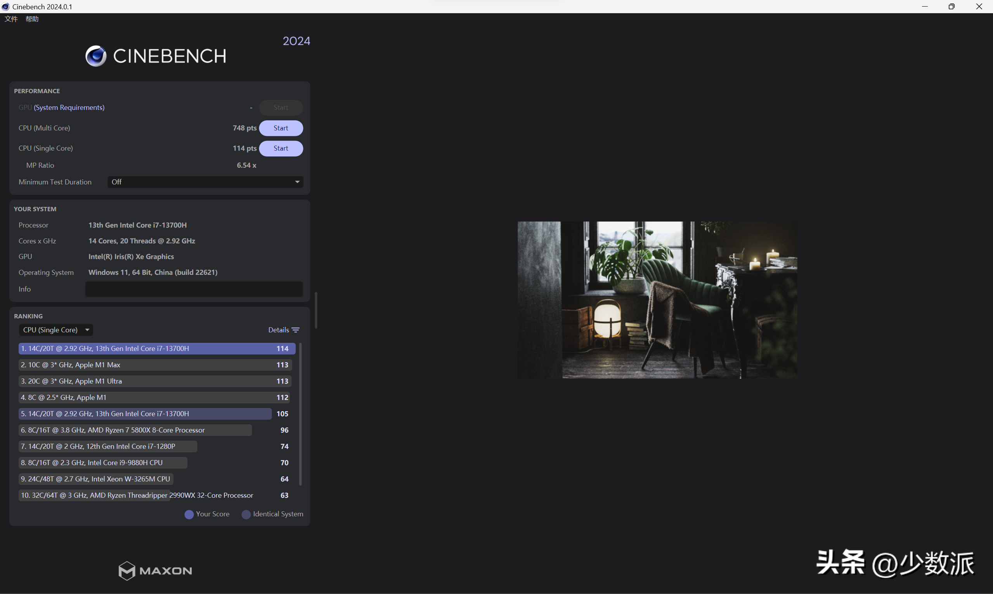Click the MP Ratio value 6.54 x
The width and height of the screenshot is (993, 594).
246,165
